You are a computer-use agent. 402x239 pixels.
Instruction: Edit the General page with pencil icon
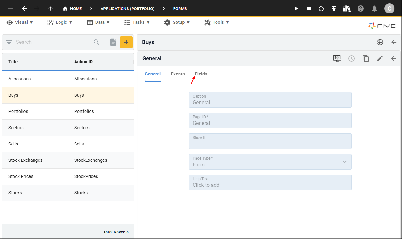coord(380,58)
